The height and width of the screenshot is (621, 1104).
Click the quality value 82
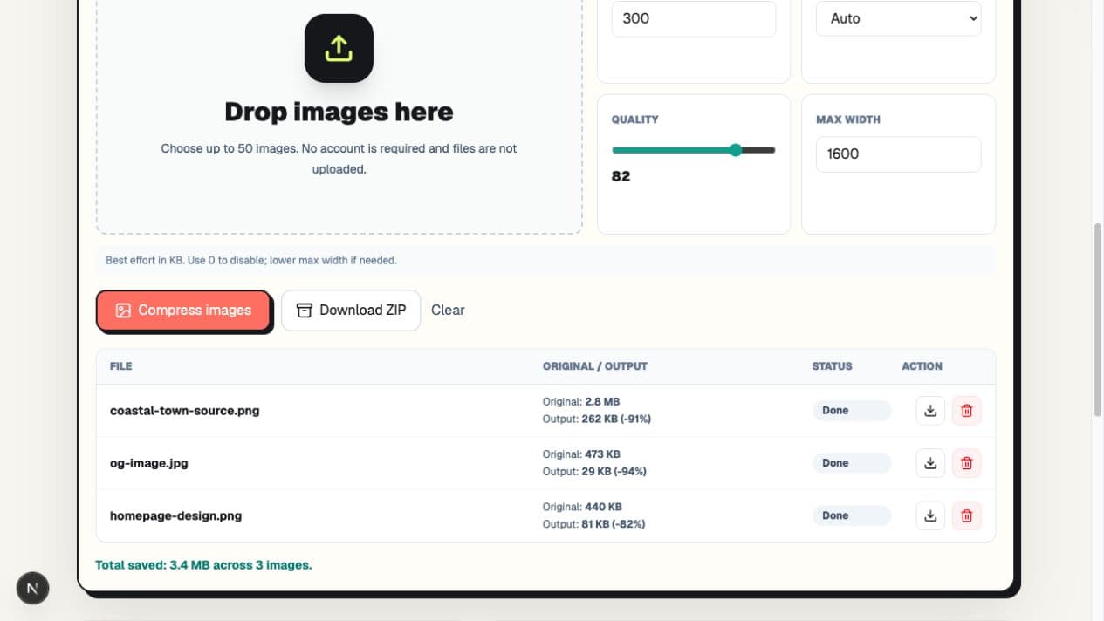[x=621, y=176]
